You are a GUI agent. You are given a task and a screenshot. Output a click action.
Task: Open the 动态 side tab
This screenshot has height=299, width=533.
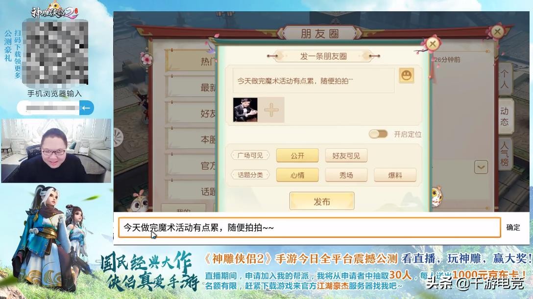click(505, 116)
